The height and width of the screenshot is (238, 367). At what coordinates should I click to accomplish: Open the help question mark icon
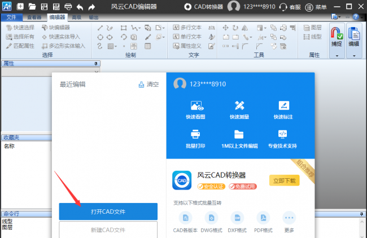356,17
